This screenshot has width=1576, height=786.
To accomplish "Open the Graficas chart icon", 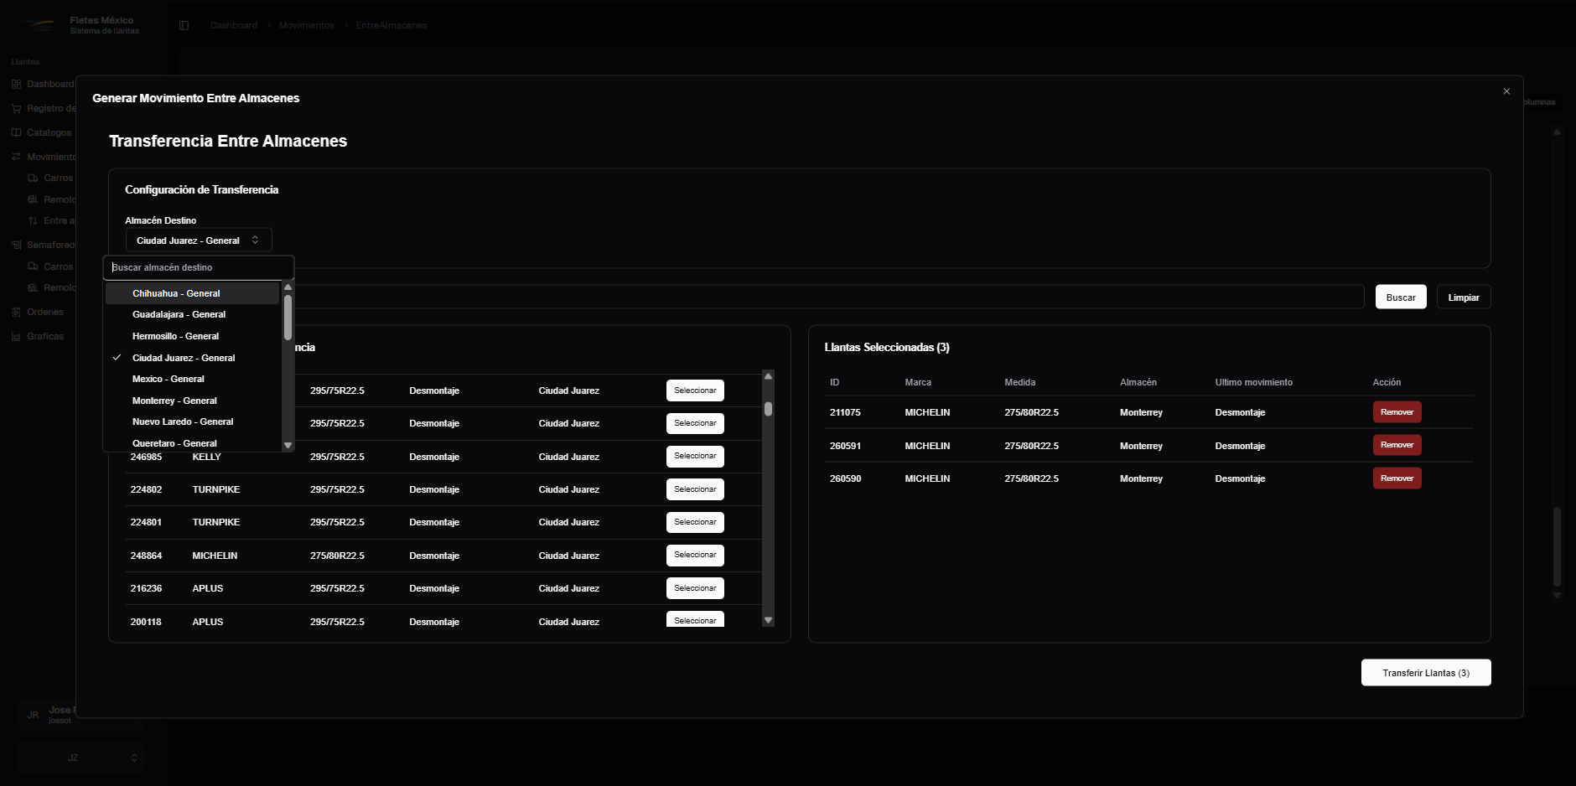I will [16, 336].
